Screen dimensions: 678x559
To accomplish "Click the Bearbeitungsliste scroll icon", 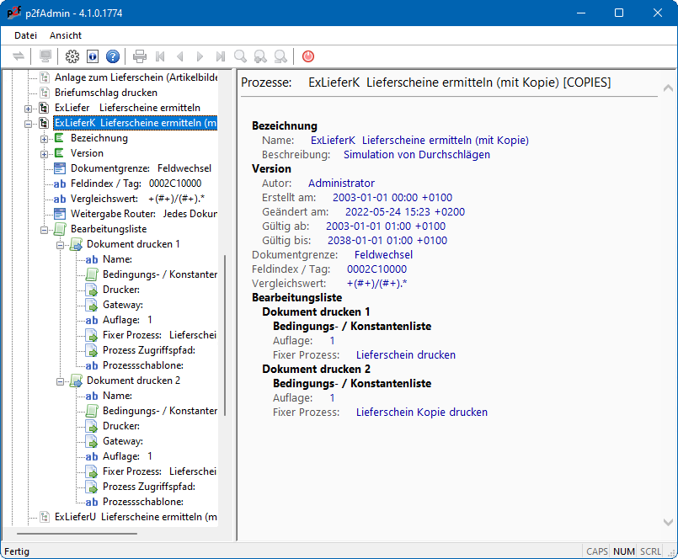I will (60, 229).
